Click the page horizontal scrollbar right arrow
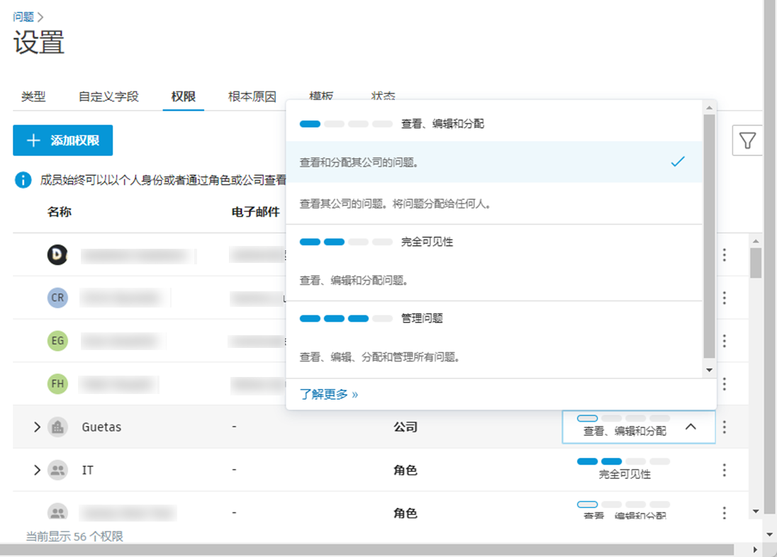Screen dimensions: 777x557 tap(755, 550)
